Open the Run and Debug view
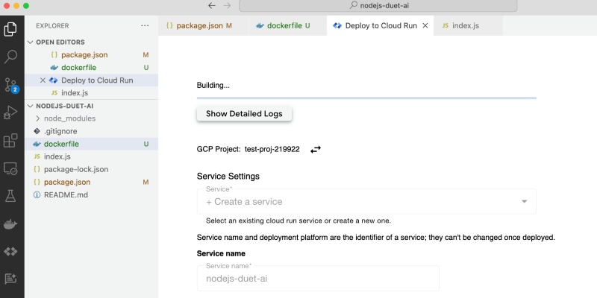Screen dimensions: 597x298 pos(10,112)
